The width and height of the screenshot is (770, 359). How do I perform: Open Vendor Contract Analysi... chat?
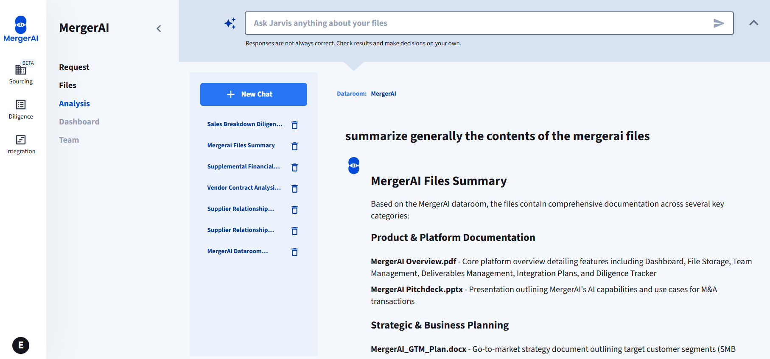click(244, 188)
